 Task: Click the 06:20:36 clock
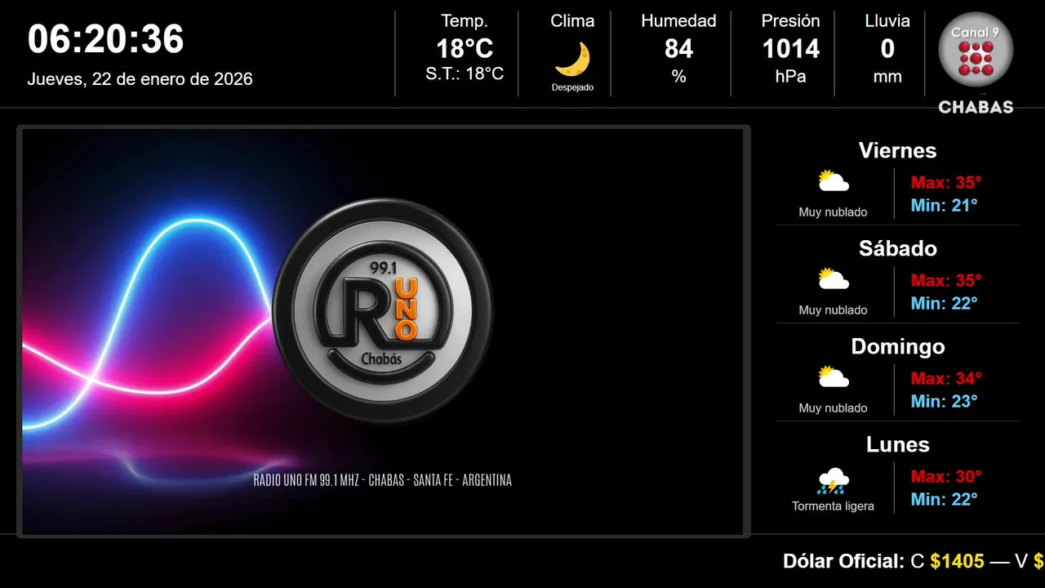(106, 39)
